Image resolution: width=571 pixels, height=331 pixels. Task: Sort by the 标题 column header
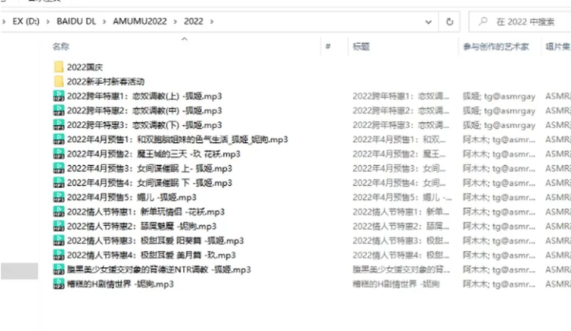361,46
